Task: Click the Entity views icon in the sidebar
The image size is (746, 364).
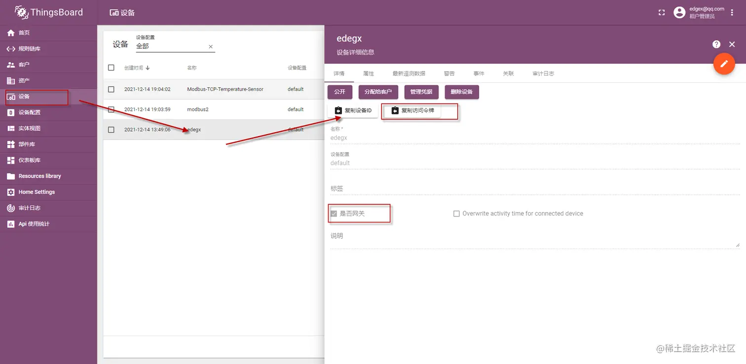Action: pos(10,128)
